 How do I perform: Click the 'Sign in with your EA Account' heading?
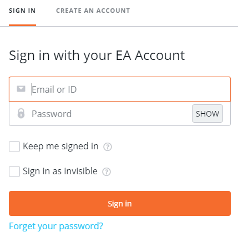(97, 56)
